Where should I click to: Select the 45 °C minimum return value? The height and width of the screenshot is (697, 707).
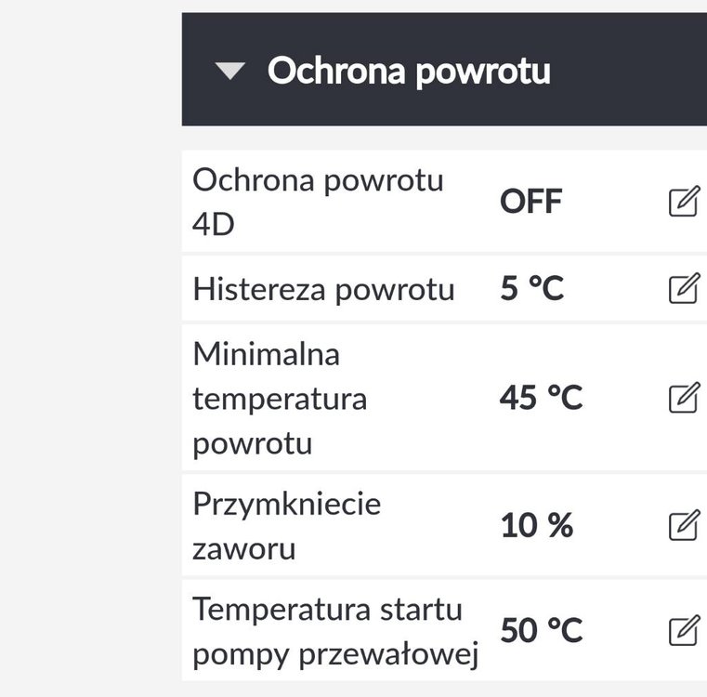click(x=541, y=399)
